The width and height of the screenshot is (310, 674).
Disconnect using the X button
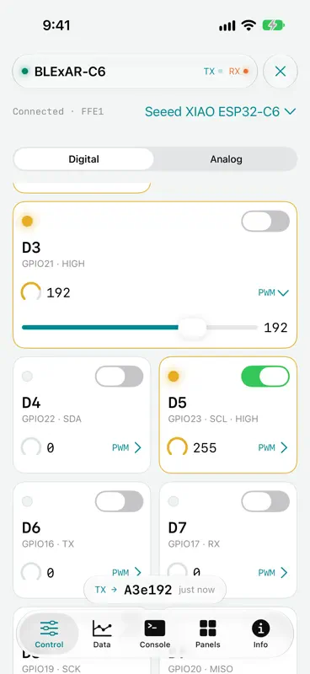[x=281, y=72]
